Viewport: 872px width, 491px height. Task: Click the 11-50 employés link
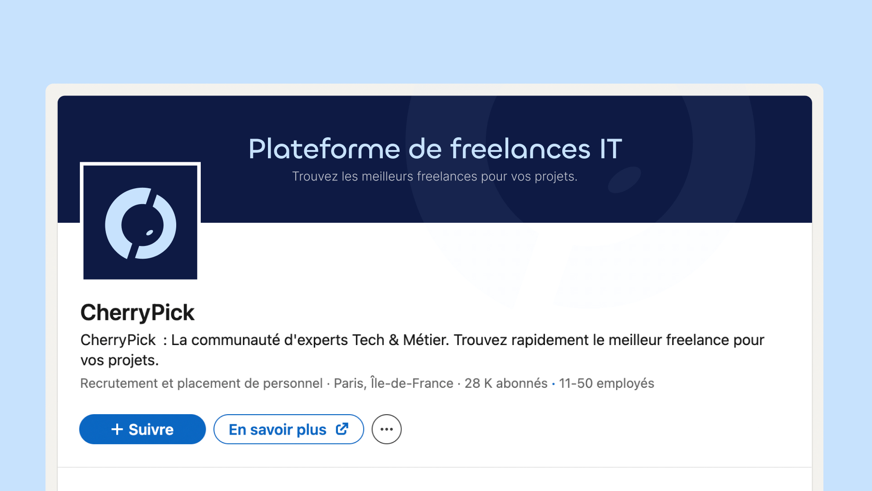606,383
